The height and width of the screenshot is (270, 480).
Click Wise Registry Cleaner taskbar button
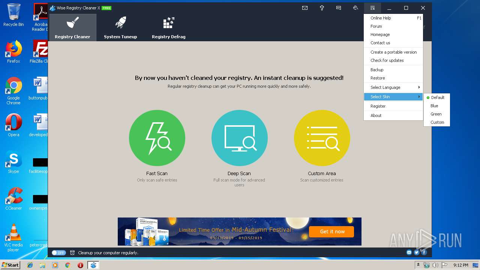click(x=93, y=265)
